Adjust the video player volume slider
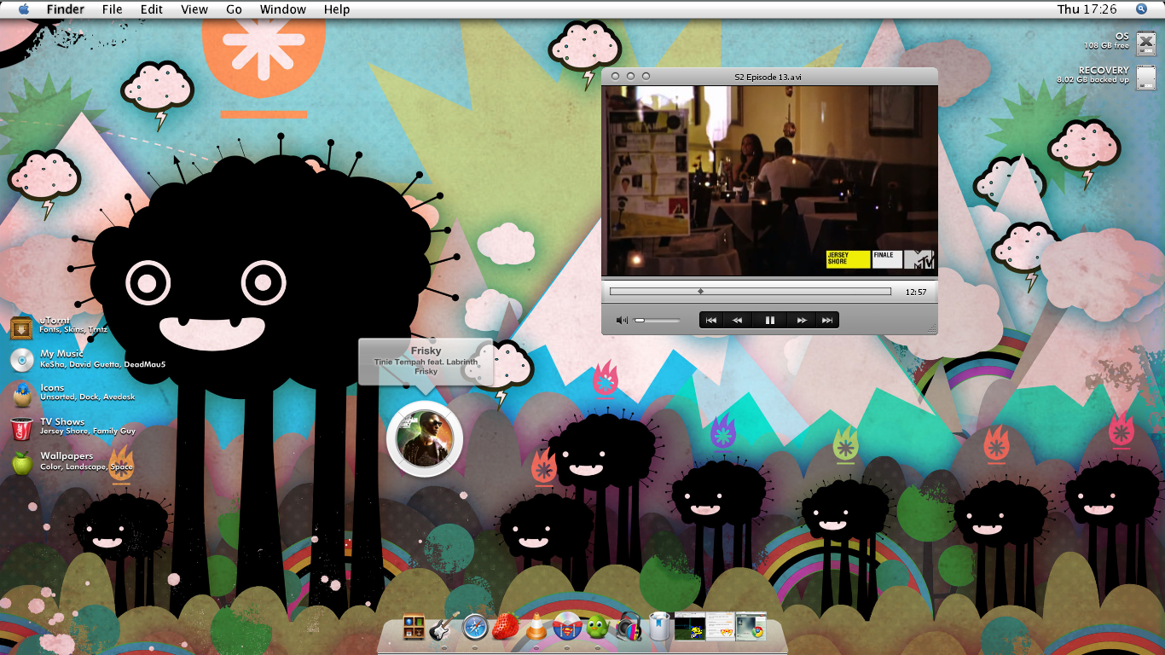Image resolution: width=1165 pixels, height=655 pixels. [657, 321]
